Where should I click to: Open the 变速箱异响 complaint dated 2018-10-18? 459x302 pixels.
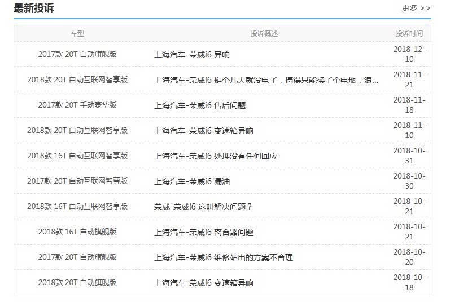pos(203,283)
